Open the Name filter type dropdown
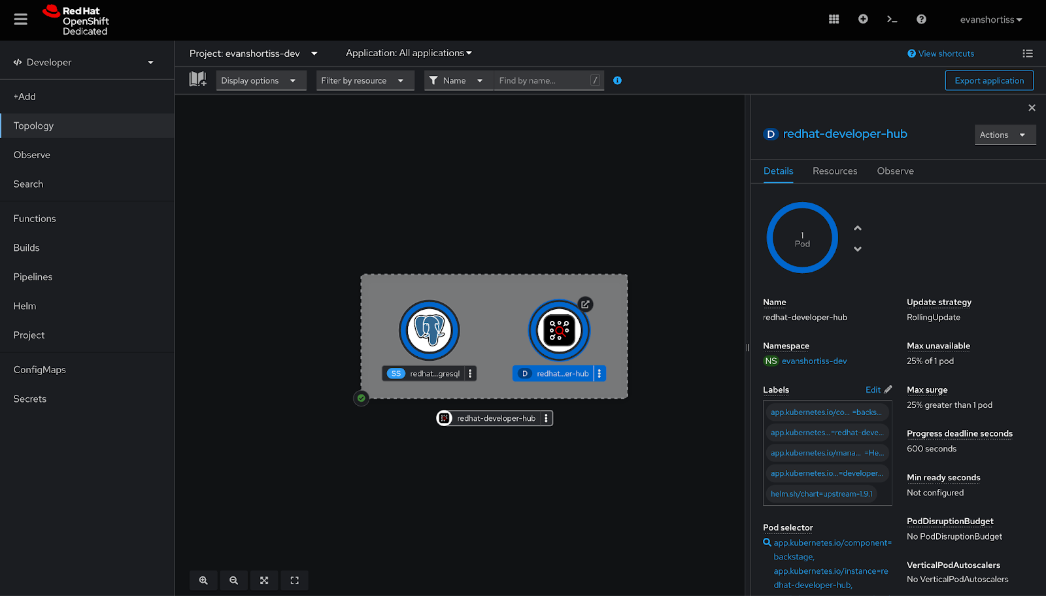This screenshot has height=596, width=1046. pyautogui.click(x=458, y=80)
